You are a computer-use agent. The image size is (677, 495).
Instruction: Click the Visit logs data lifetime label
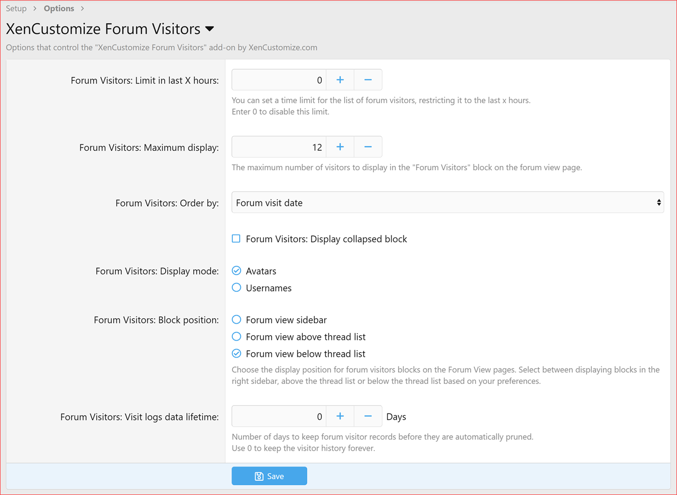pos(139,417)
